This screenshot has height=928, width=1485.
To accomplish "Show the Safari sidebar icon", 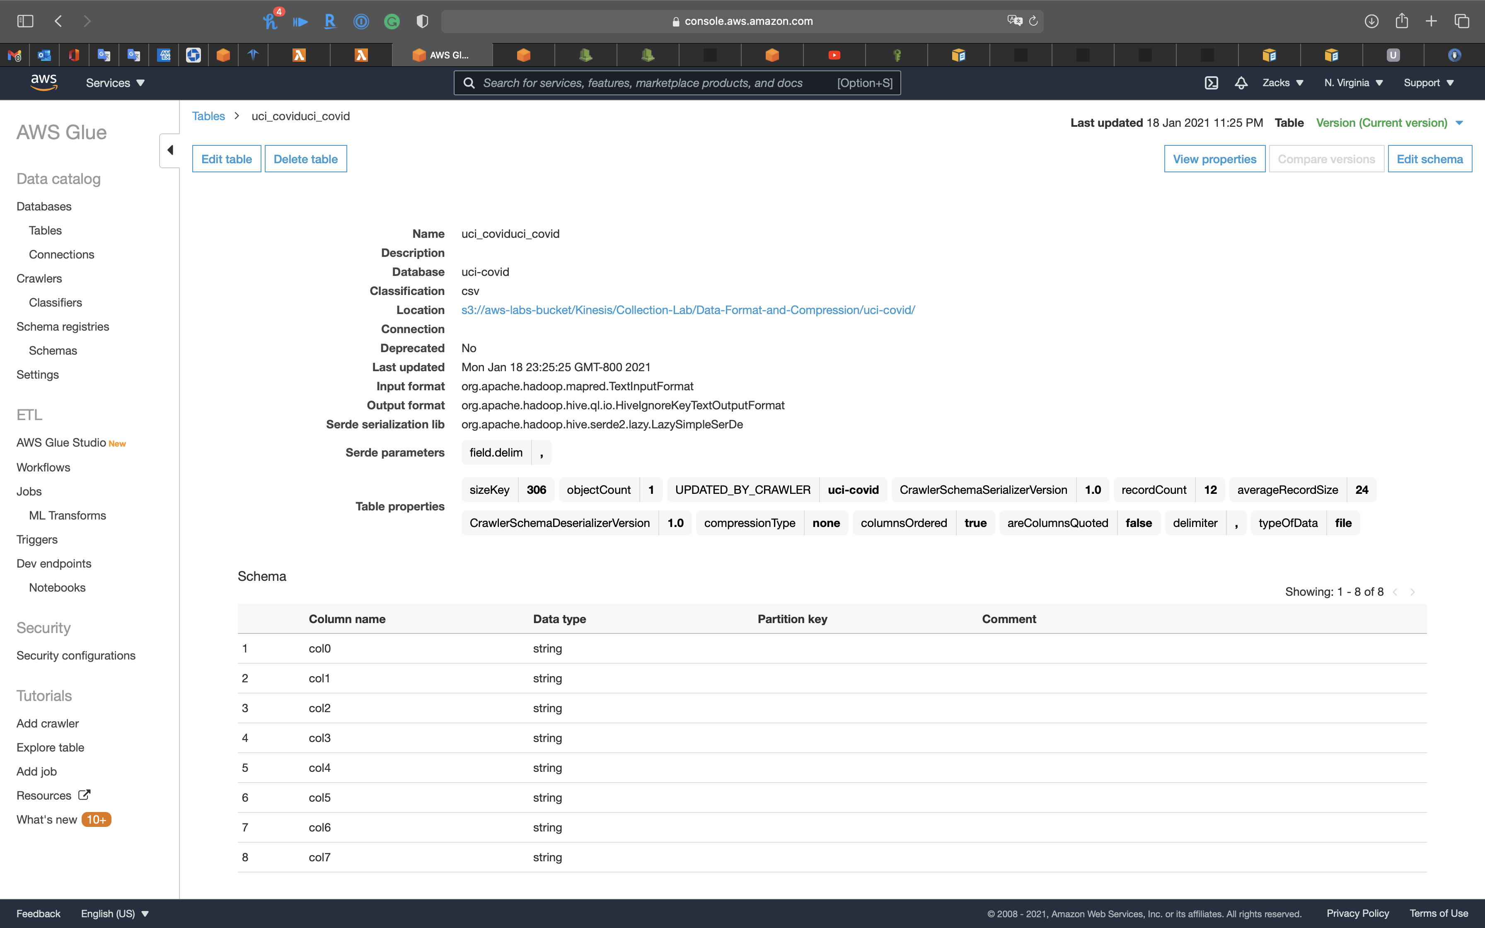I will click(25, 21).
